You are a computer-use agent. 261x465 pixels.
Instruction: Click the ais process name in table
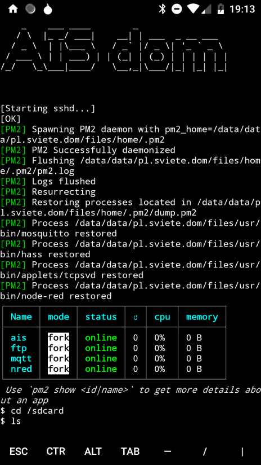pyautogui.click(x=19, y=338)
